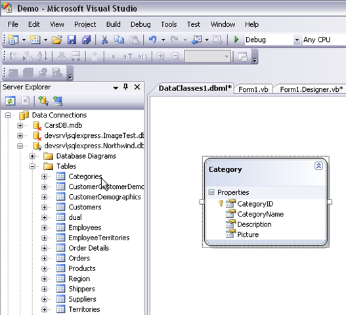Open the Project menu

85,24
